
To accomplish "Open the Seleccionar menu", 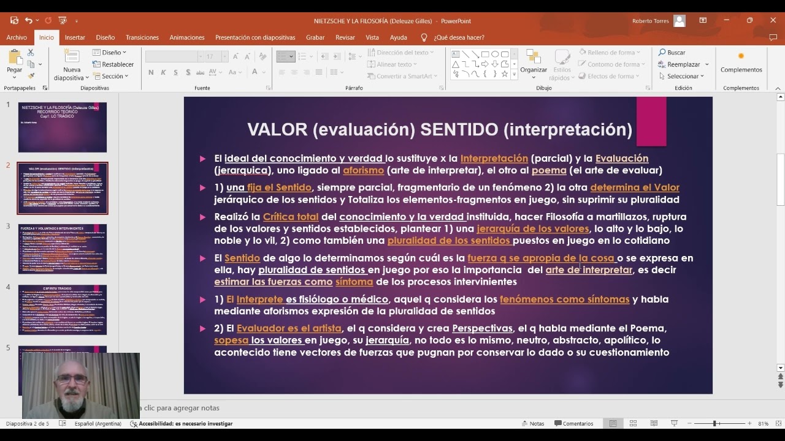I will pos(681,77).
